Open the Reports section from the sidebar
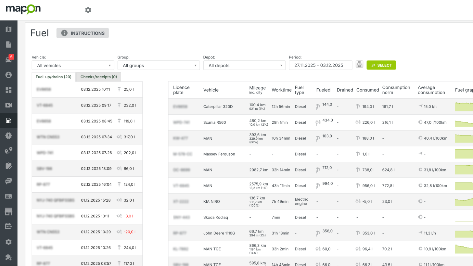473x266 pixels. [8, 44]
